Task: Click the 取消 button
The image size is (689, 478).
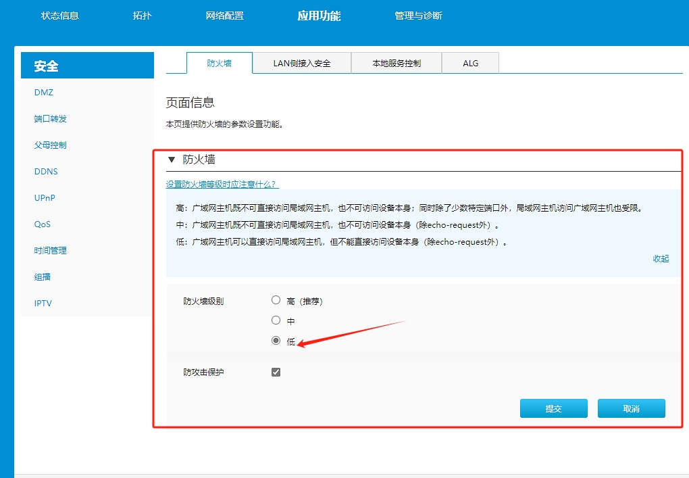Action: (632, 408)
